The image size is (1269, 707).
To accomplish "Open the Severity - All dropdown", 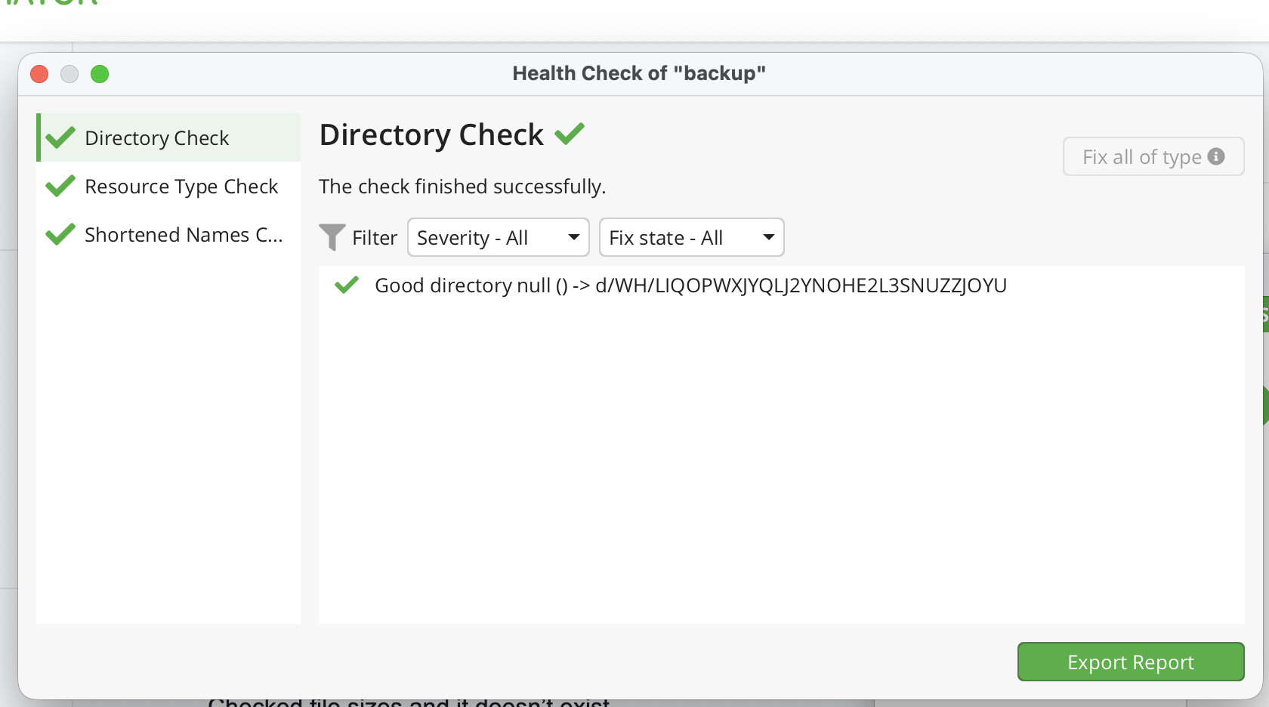I will pos(498,237).
